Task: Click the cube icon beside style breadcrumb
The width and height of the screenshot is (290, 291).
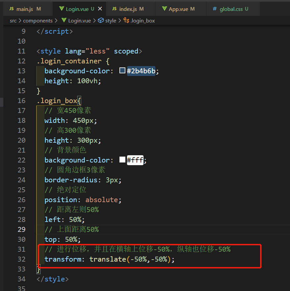Action: (101, 20)
